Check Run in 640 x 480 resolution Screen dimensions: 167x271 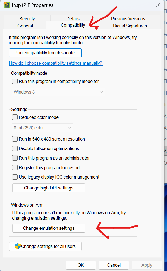15,139
